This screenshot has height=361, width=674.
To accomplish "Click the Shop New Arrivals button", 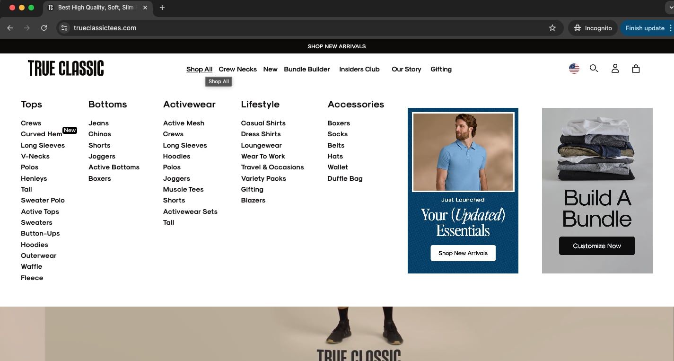I will (463, 253).
